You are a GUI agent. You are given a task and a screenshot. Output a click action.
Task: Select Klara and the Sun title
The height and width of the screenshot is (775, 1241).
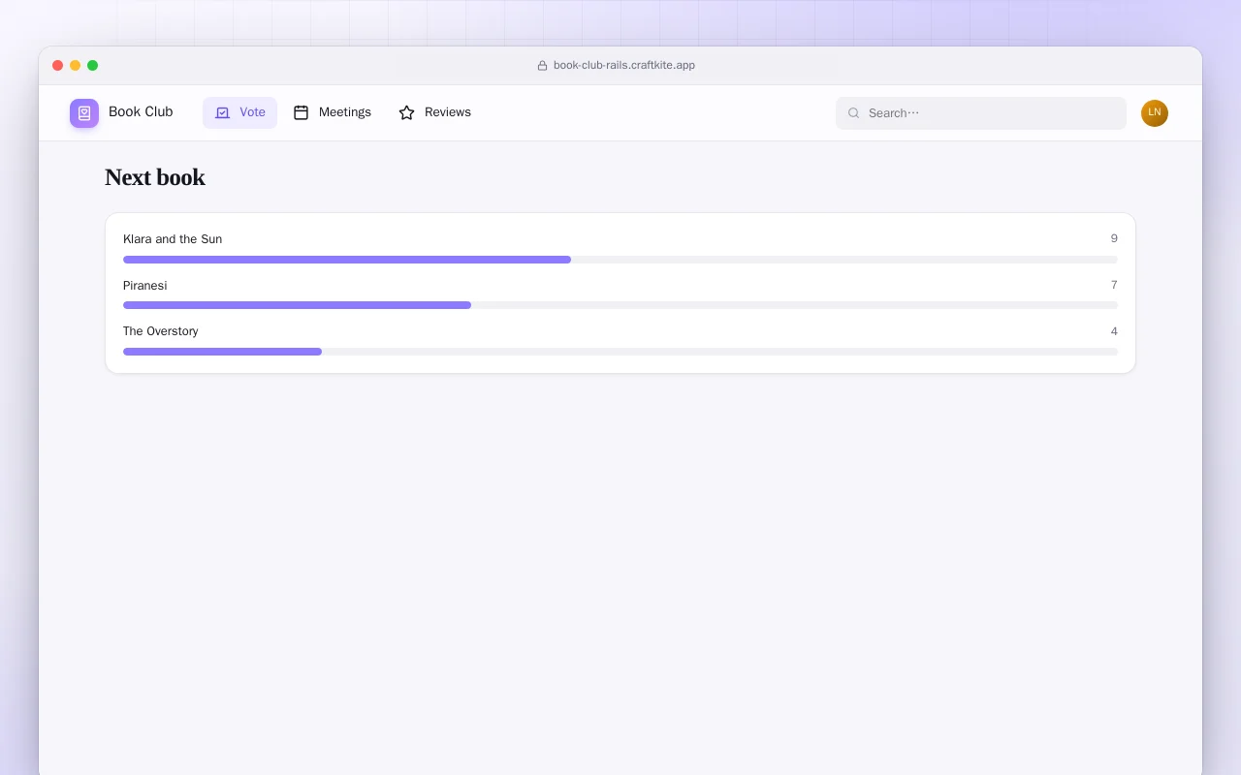pos(173,239)
